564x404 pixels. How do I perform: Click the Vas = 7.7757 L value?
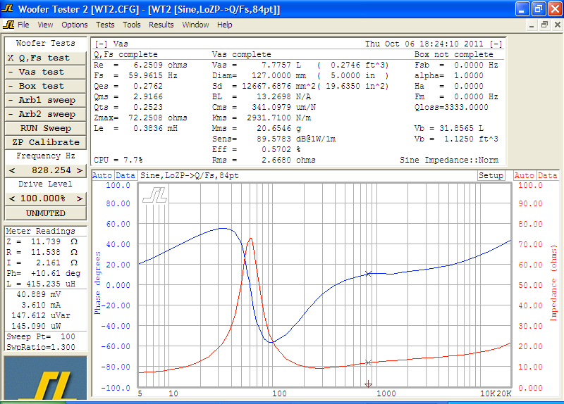coord(257,65)
